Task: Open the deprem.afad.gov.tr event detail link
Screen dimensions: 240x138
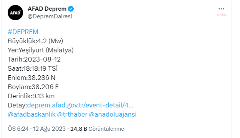Action: click(x=80, y=105)
